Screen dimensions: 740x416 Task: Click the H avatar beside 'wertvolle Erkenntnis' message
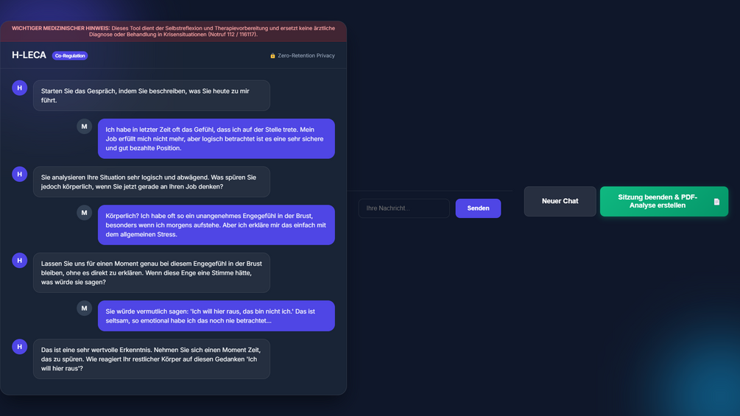pyautogui.click(x=19, y=347)
